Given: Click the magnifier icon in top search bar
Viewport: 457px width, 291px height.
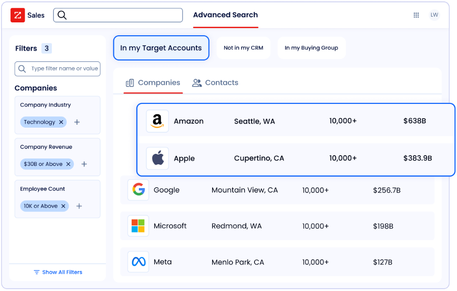Looking at the screenshot, I should [x=62, y=15].
